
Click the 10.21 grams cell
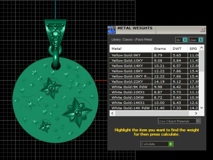pos(162,66)
